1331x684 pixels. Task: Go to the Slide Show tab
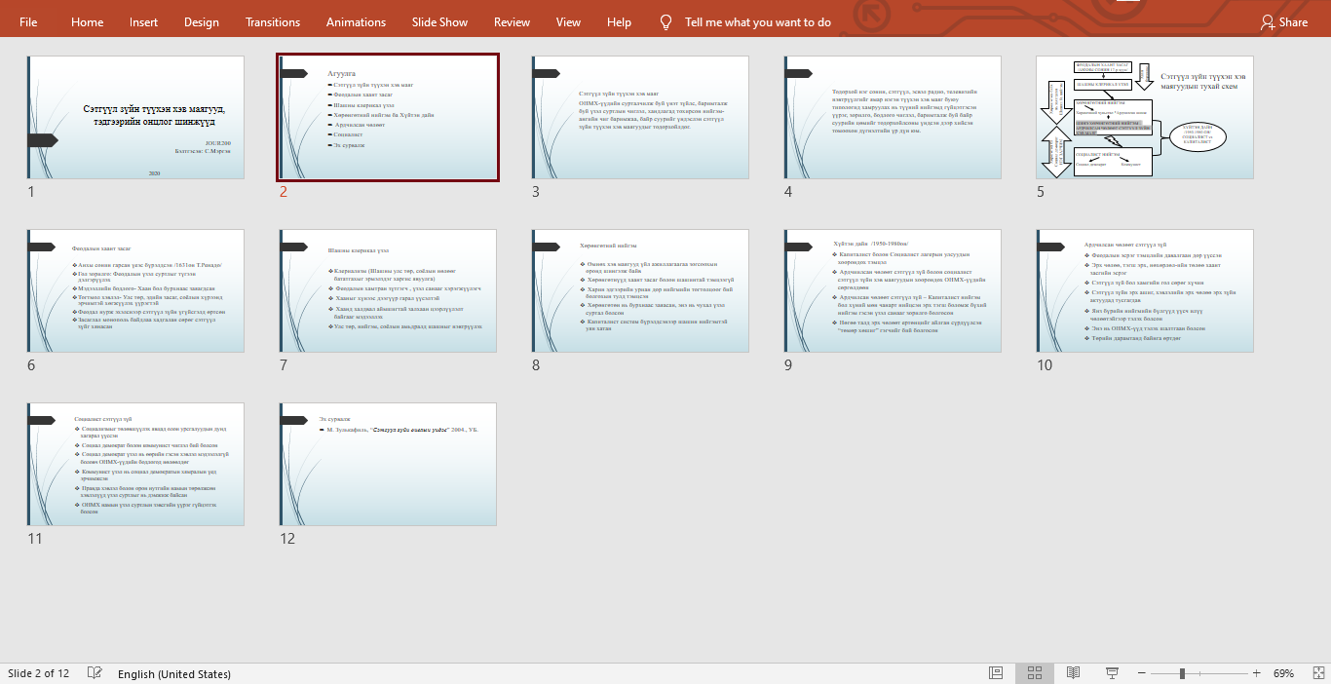point(439,21)
